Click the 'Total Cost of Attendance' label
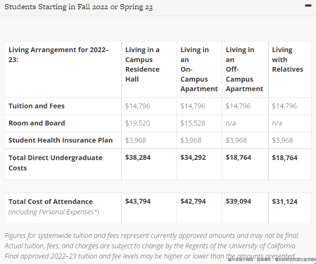 coord(50,202)
